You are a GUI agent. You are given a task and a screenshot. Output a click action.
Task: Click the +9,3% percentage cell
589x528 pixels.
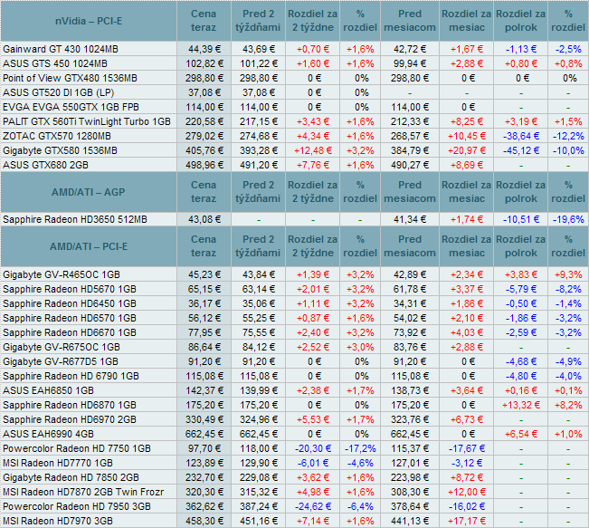pos(568,274)
